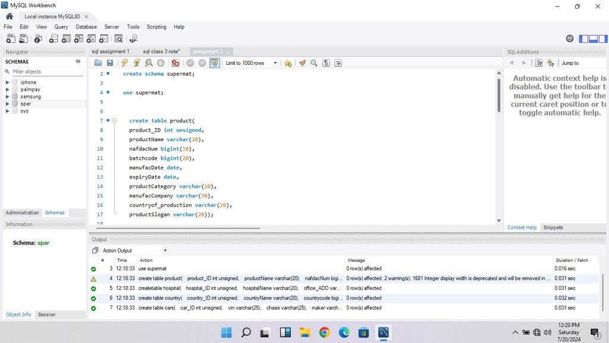
Task: Expand the palmpay schema
Action: click(7, 89)
